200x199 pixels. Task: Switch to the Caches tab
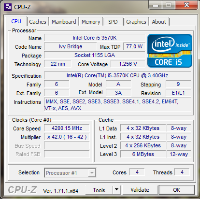tap(38, 22)
